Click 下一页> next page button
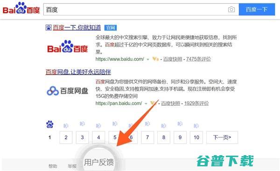This screenshot has height=171, width=280. coord(222,137)
